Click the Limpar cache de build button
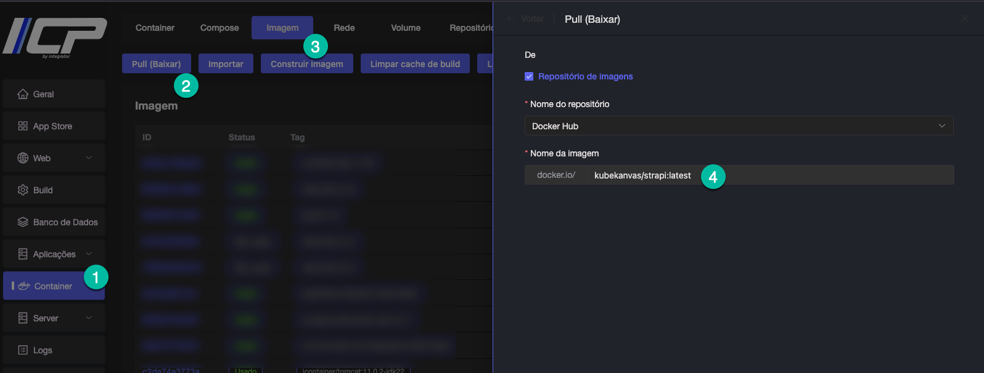This screenshot has width=984, height=373. click(x=415, y=64)
